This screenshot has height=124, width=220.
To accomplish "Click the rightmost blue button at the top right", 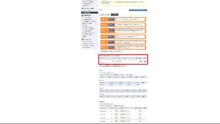I will pyautogui.click(x=144, y=10).
